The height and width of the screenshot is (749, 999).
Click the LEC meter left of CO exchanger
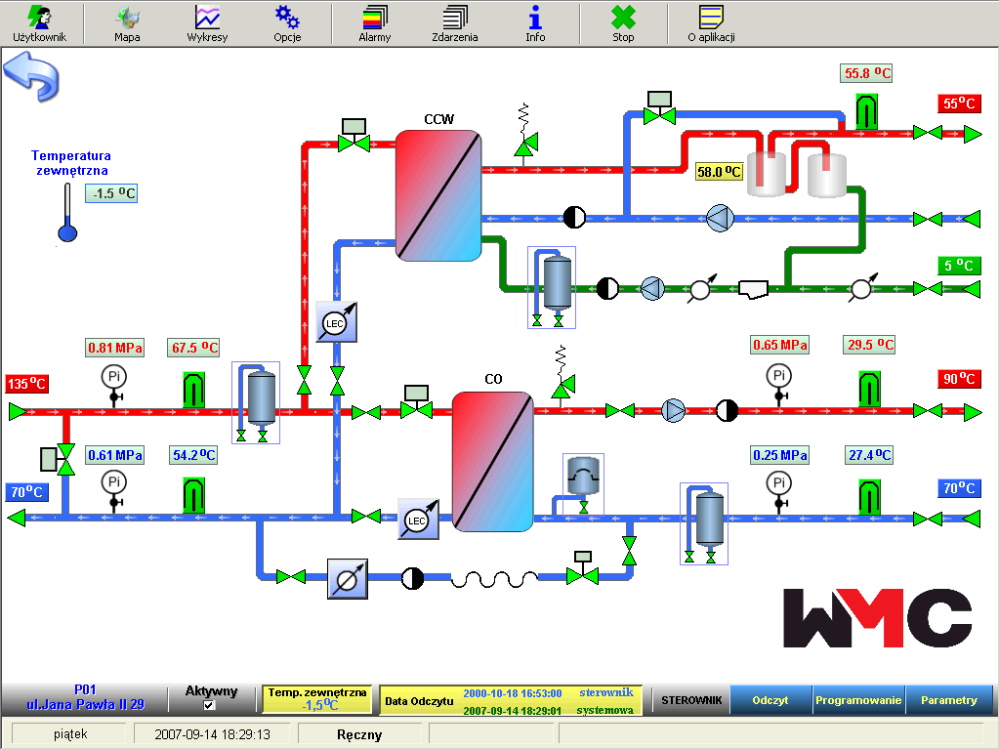click(418, 520)
